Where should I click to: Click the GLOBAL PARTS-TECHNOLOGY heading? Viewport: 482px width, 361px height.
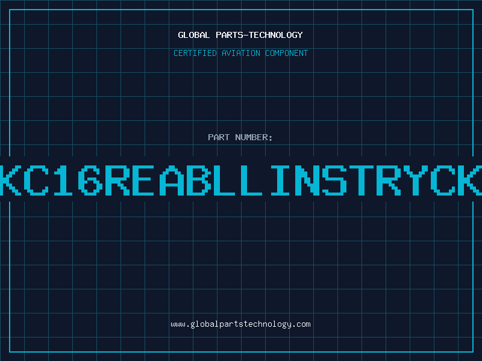click(x=240, y=35)
